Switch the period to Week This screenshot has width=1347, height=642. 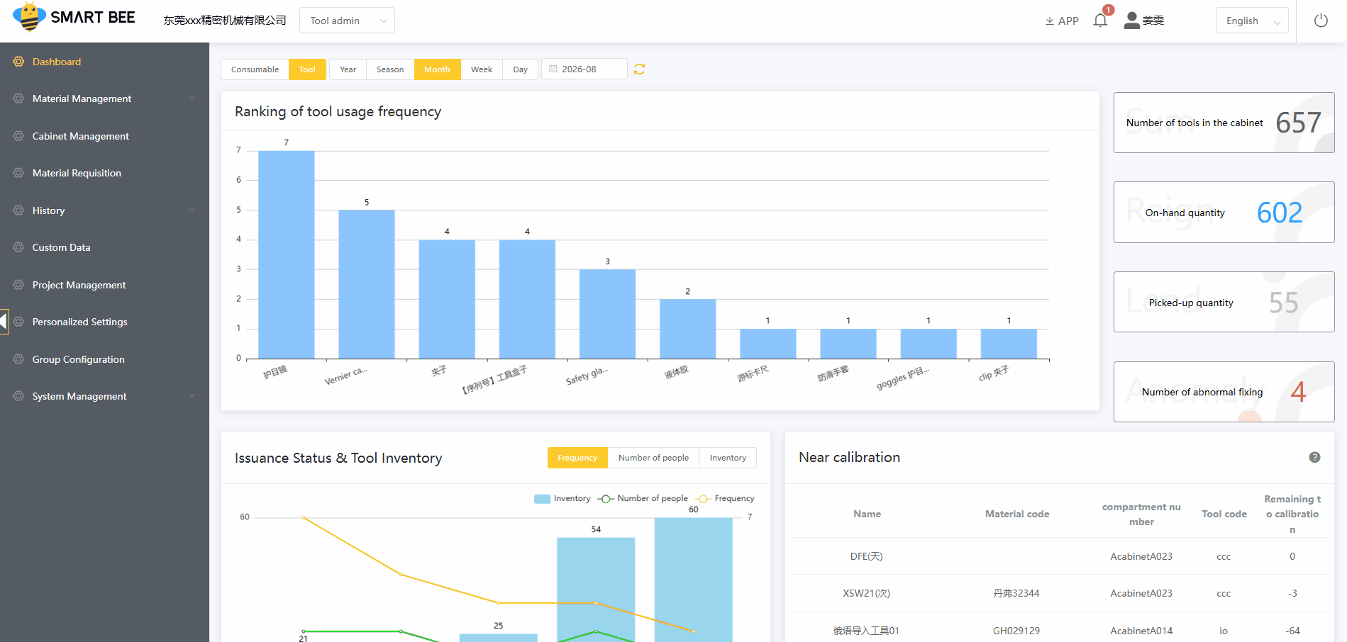click(482, 69)
